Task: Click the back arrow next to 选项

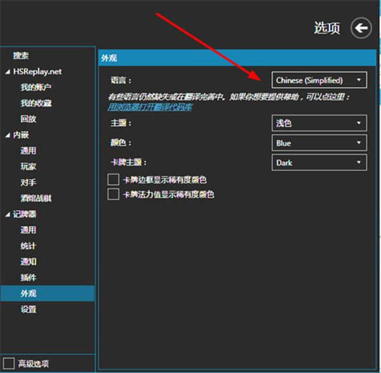Action: click(361, 27)
